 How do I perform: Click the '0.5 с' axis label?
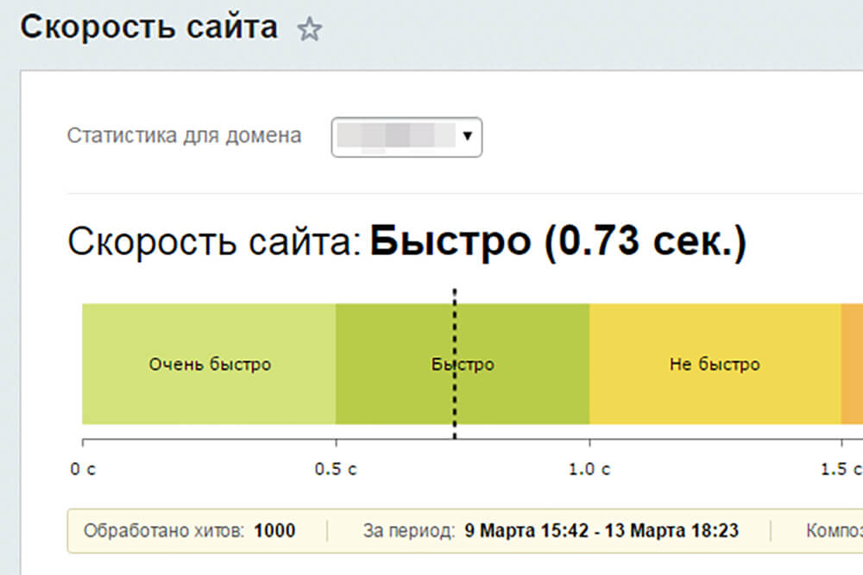tap(336, 469)
